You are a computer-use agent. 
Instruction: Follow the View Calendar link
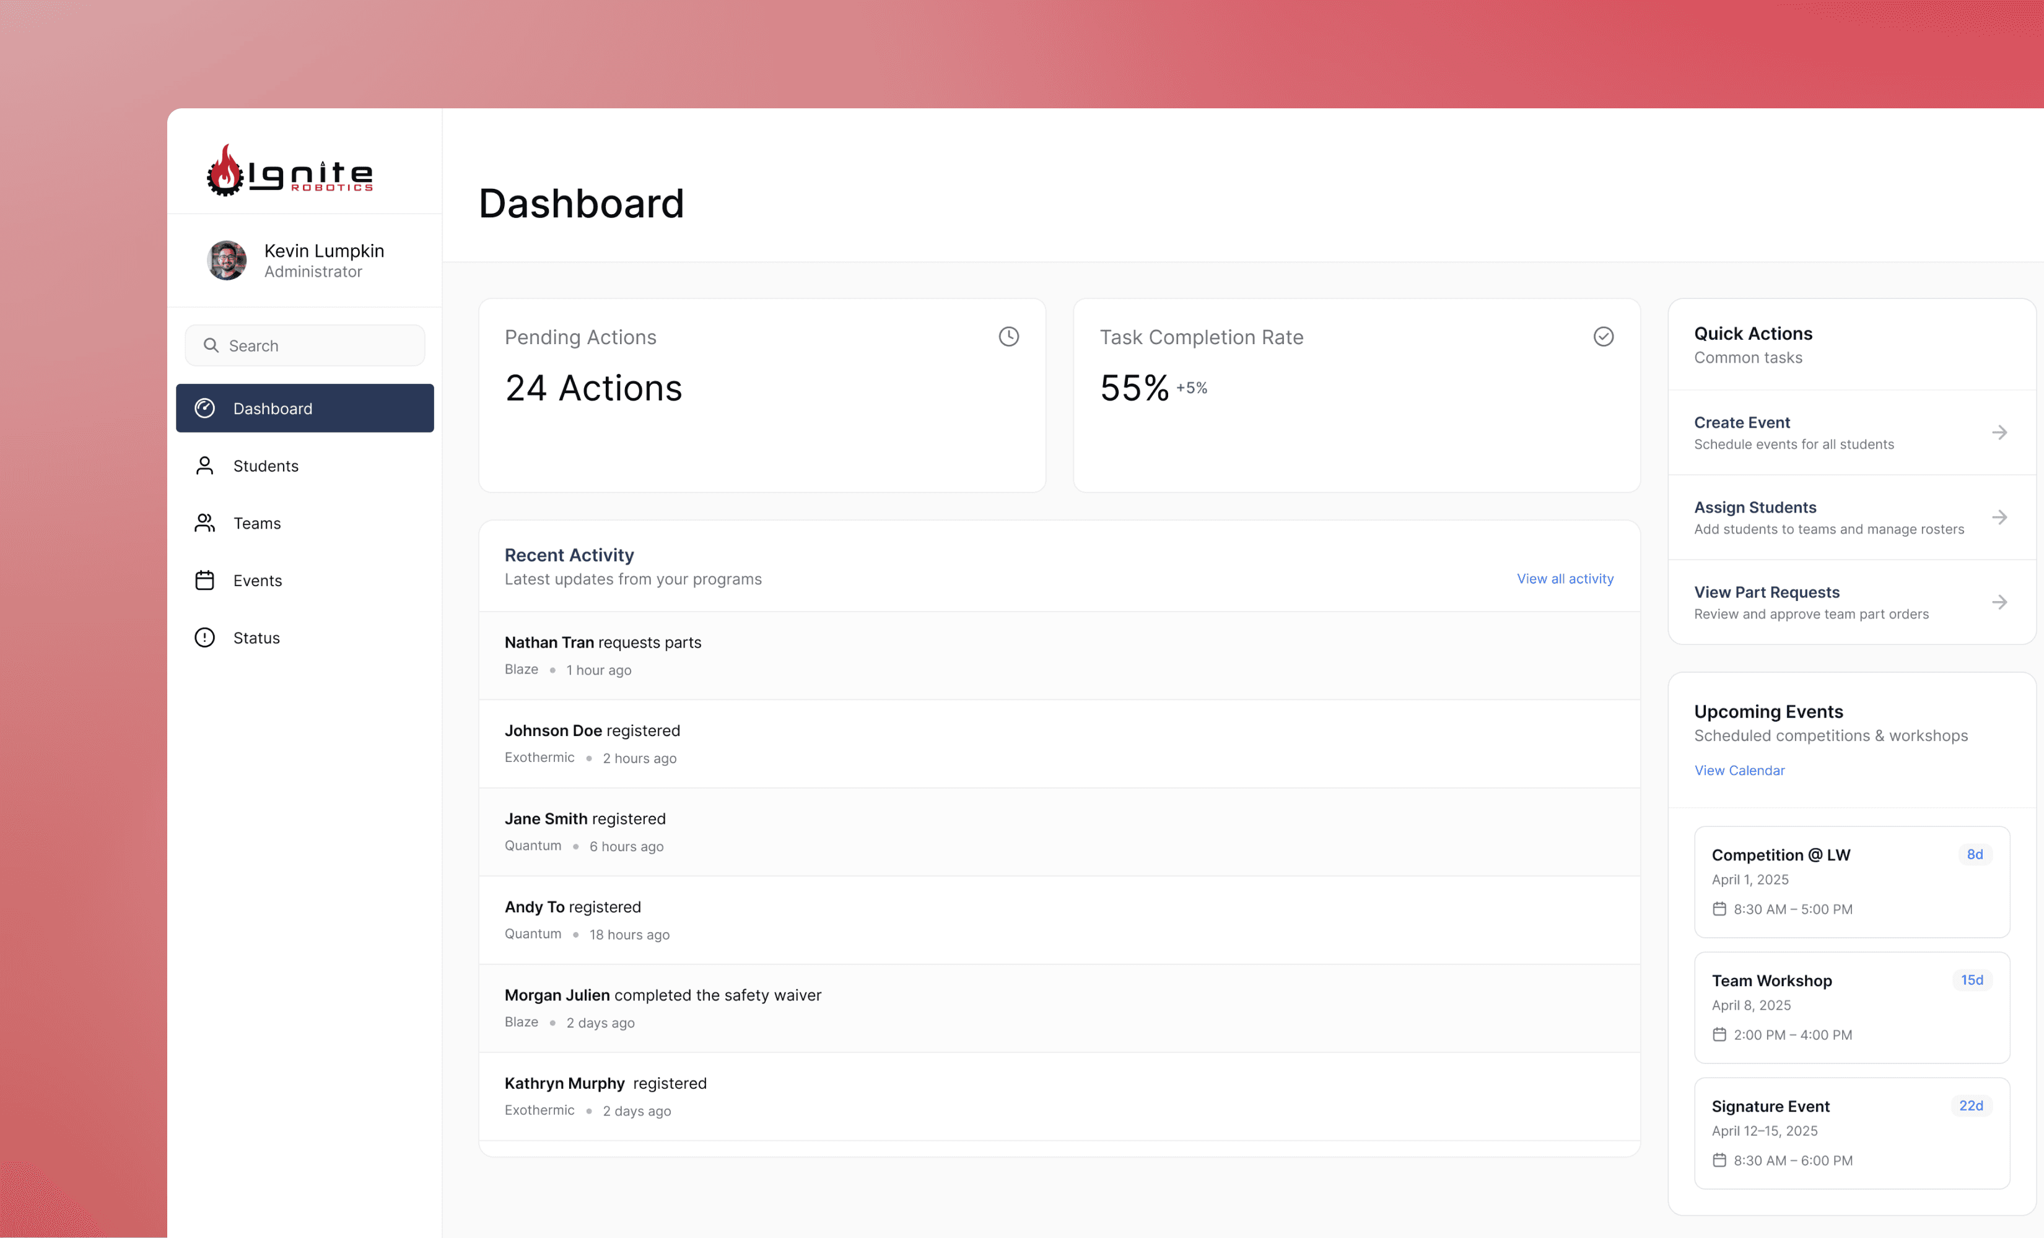(1739, 770)
